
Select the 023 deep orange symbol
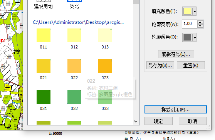pyautogui.click(x=105, y=66)
